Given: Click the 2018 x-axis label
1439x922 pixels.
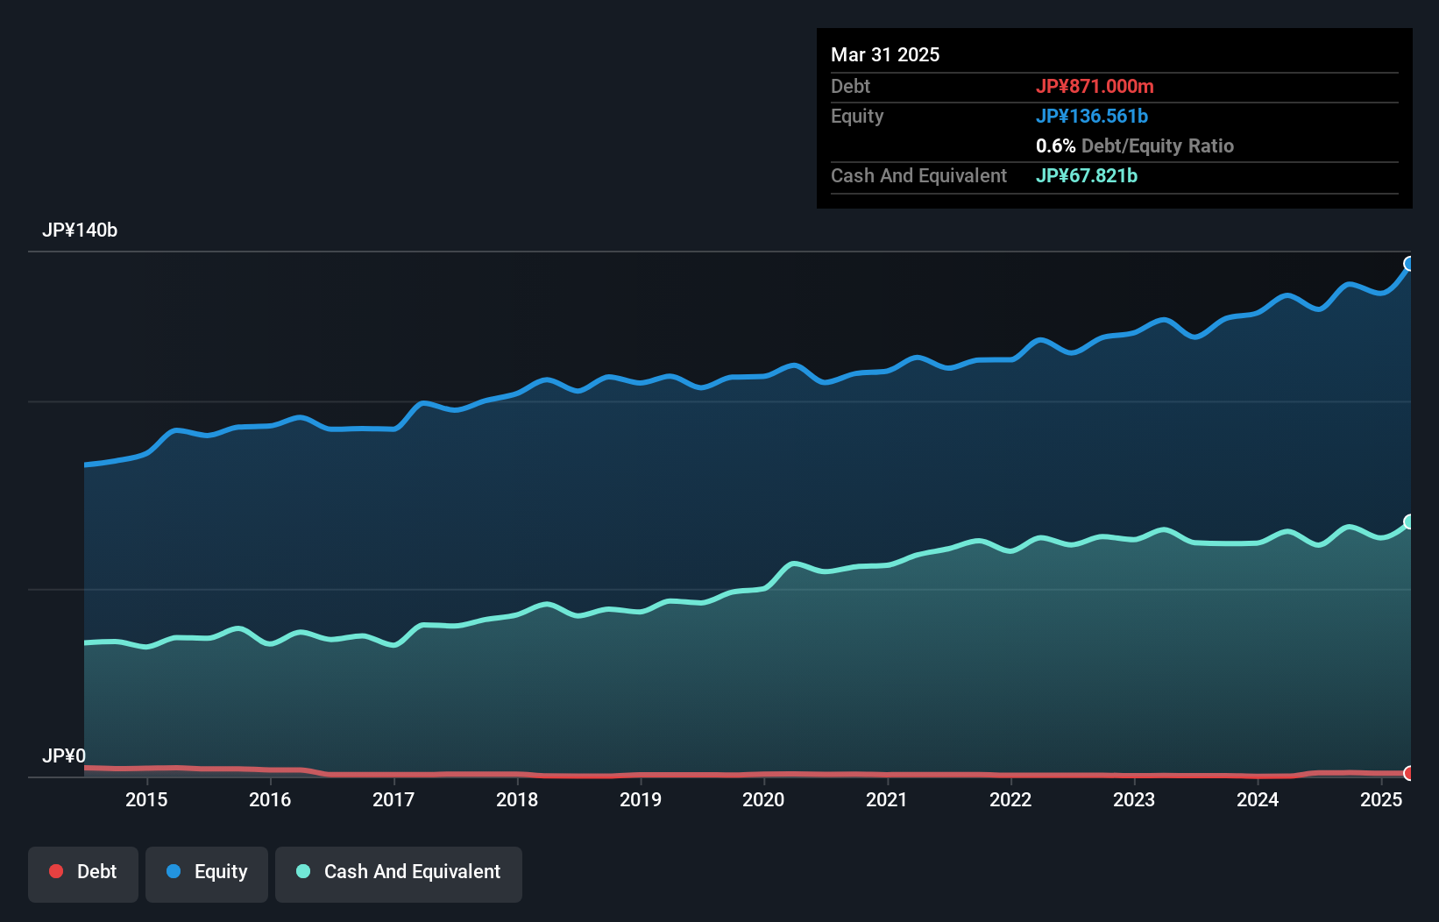Looking at the screenshot, I should click(x=517, y=799).
